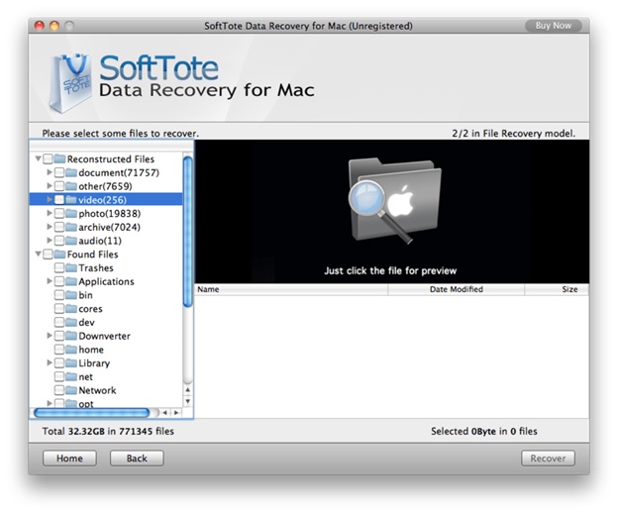Click the Reconstructed Files folder icon

tap(59, 158)
